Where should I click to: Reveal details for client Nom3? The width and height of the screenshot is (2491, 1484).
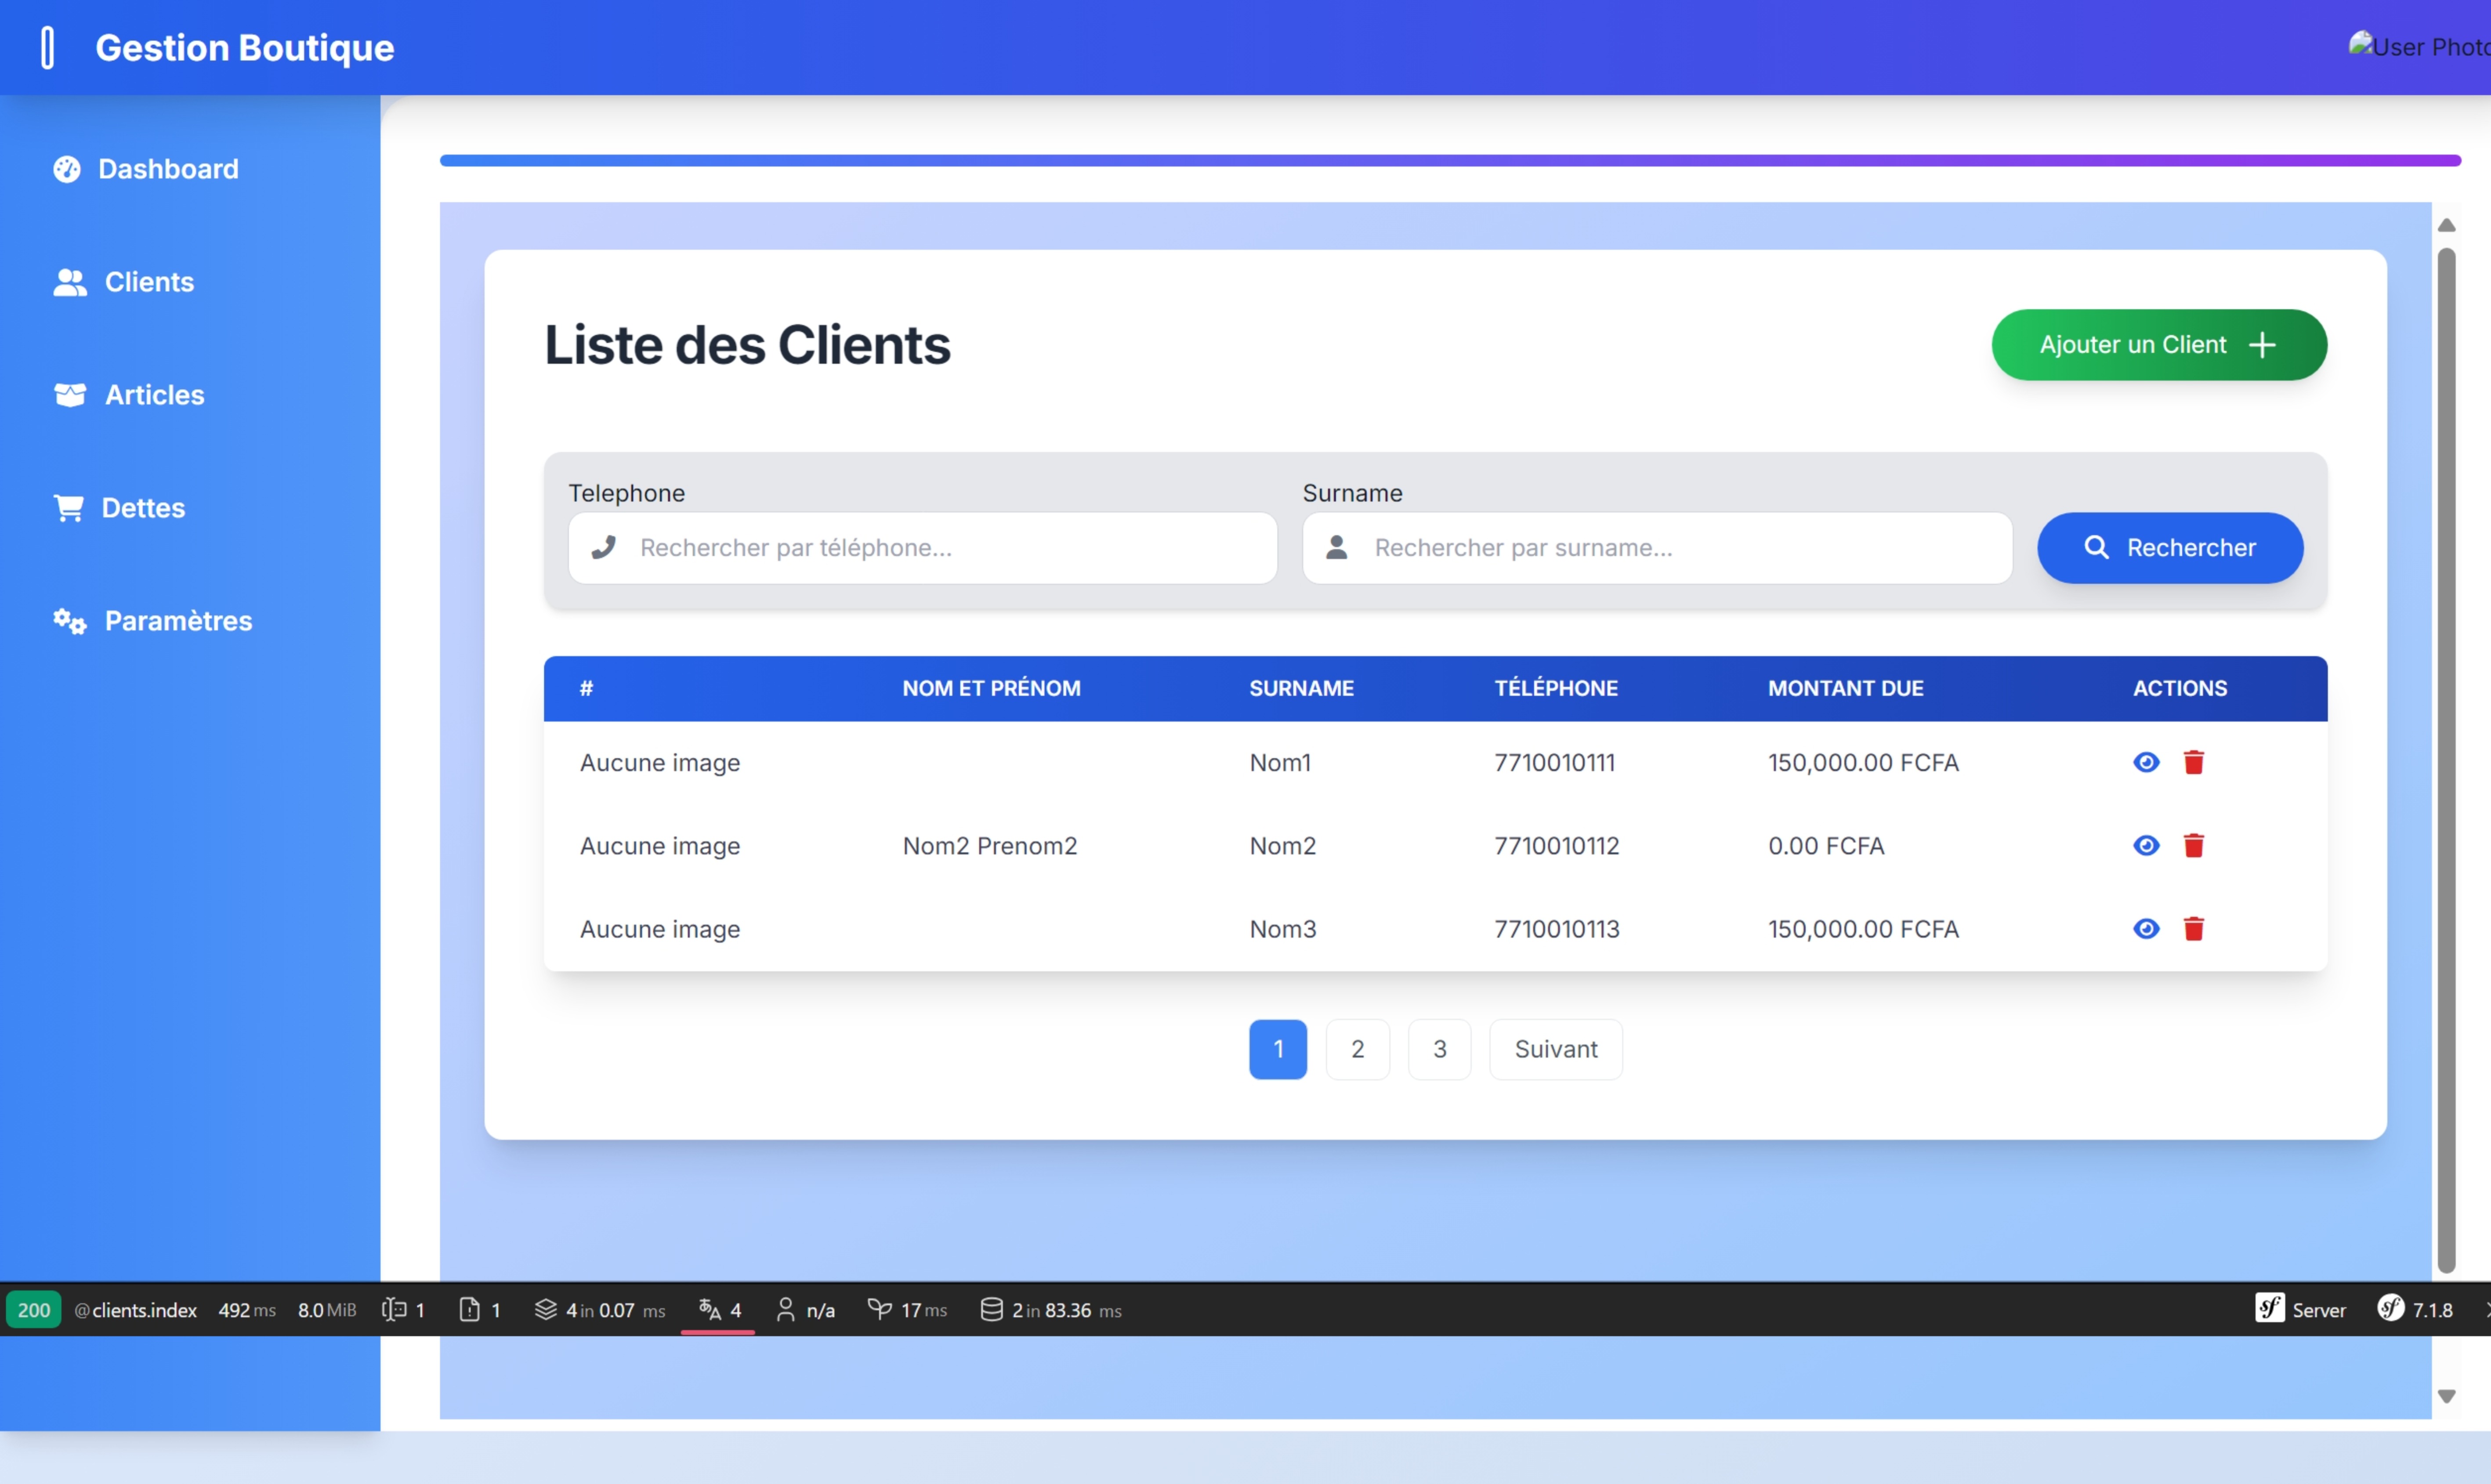point(2146,929)
